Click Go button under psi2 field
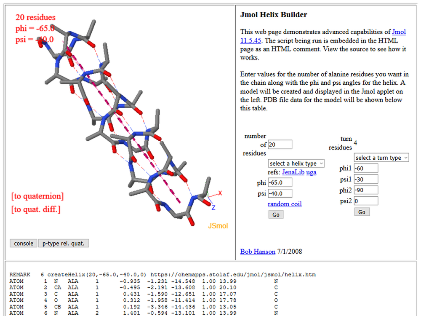Image resolution: width=421 pixels, height=316 pixels. (x=362, y=212)
